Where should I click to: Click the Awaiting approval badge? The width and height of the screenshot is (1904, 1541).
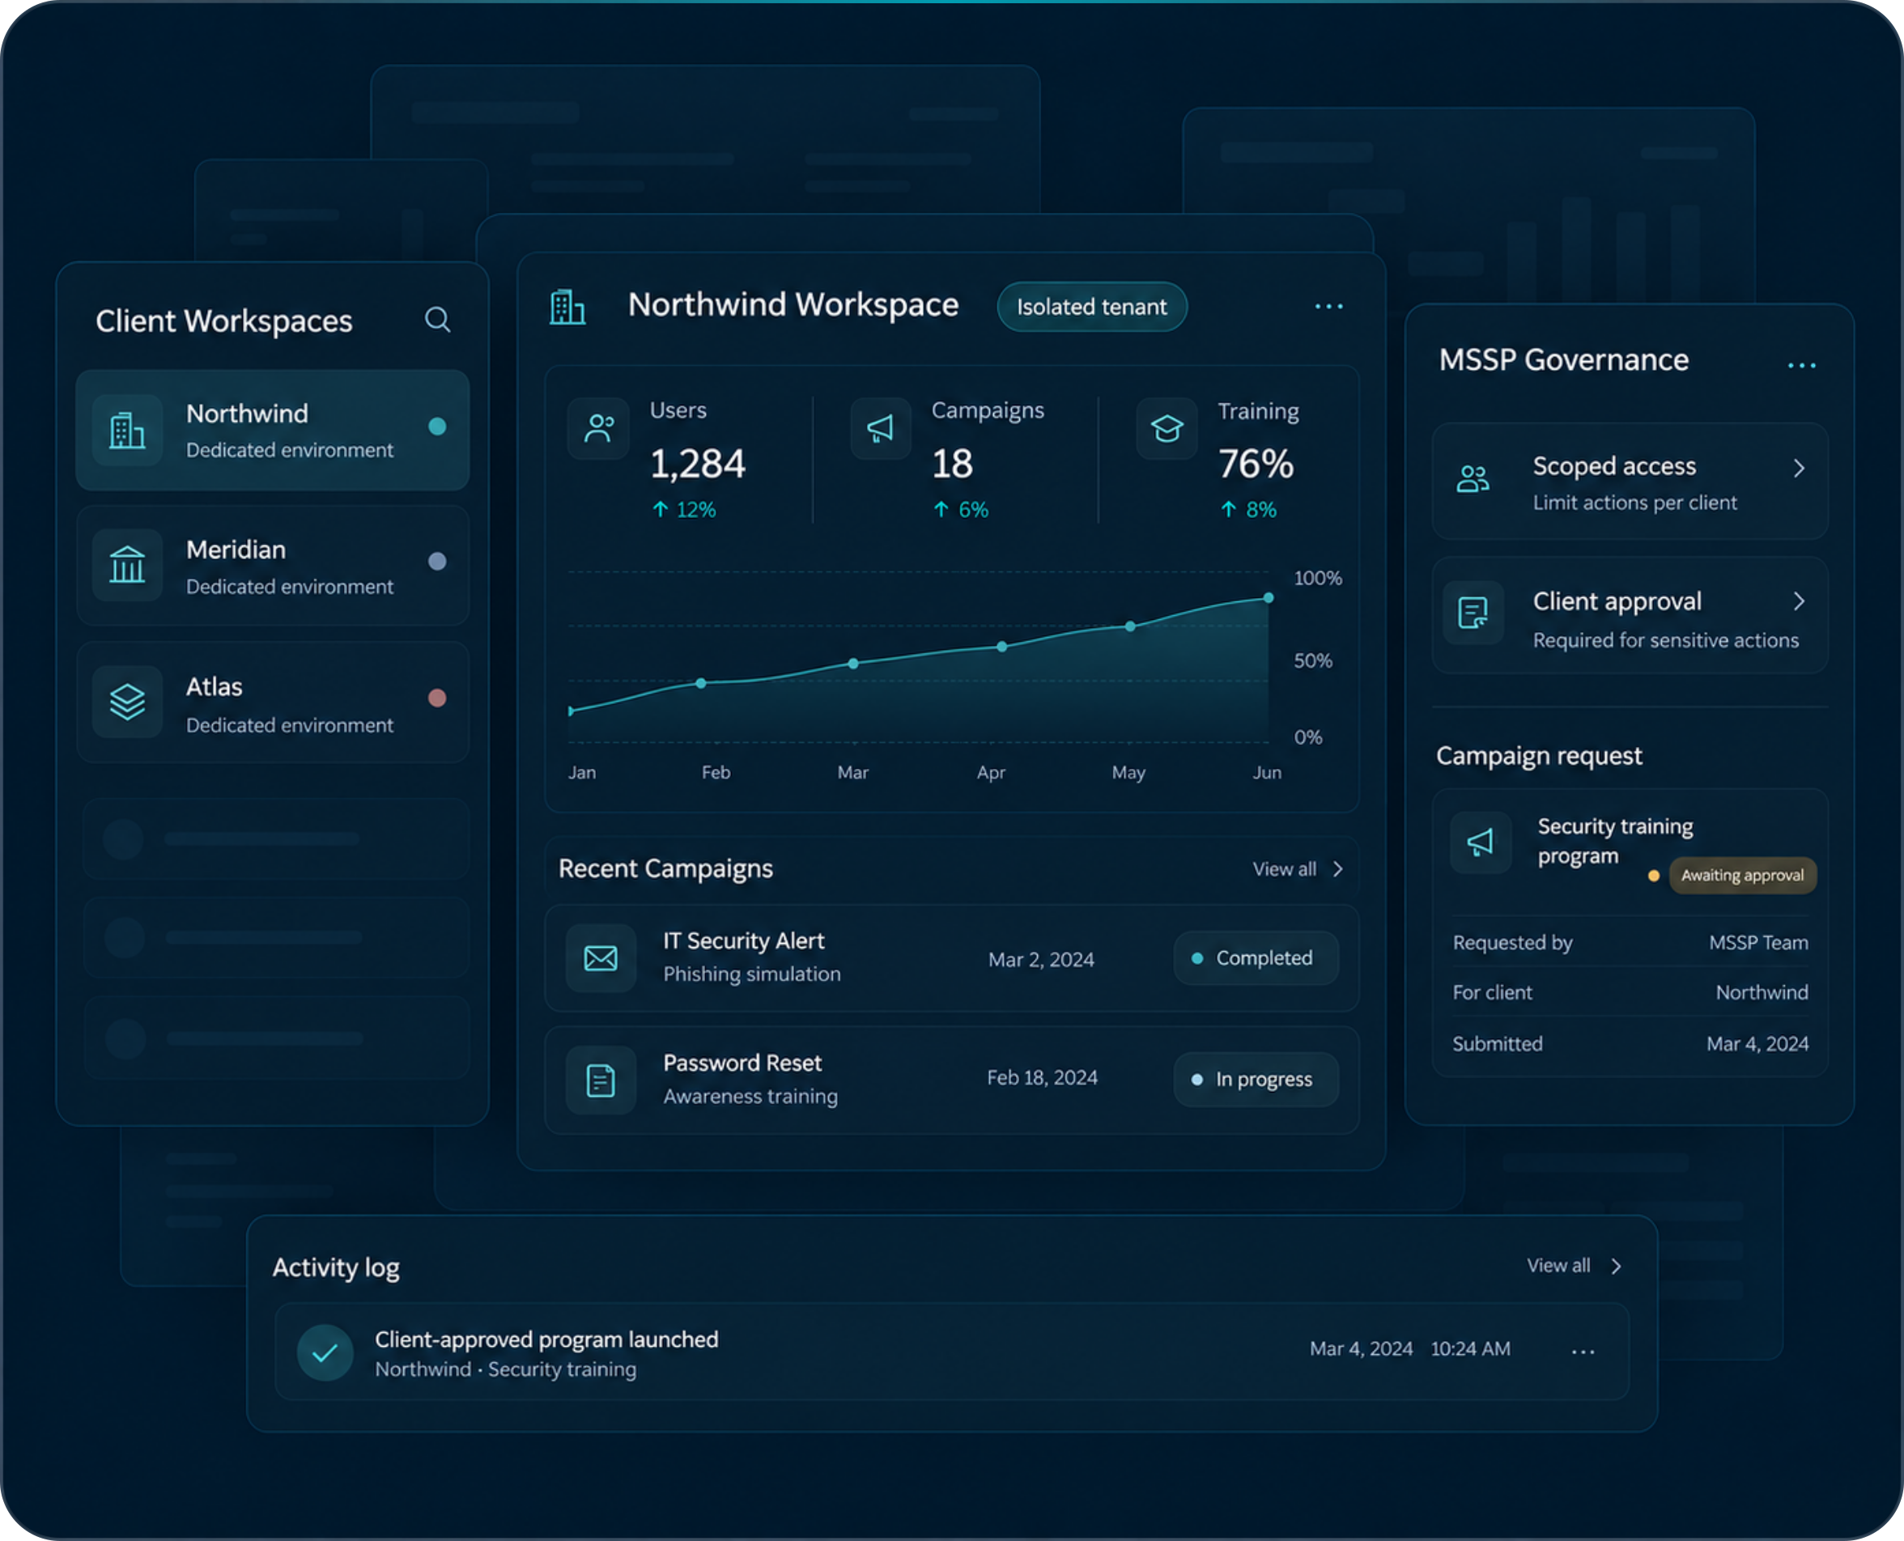tap(1742, 875)
